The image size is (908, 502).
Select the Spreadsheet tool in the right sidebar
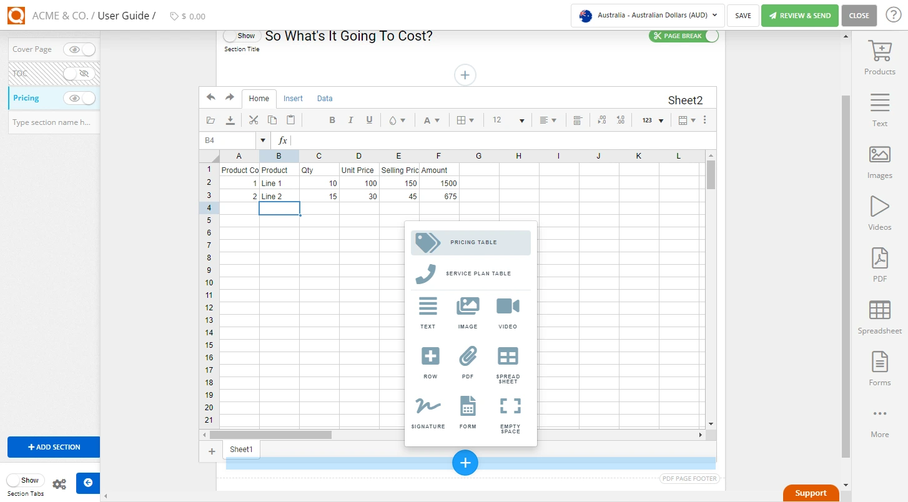tap(879, 316)
